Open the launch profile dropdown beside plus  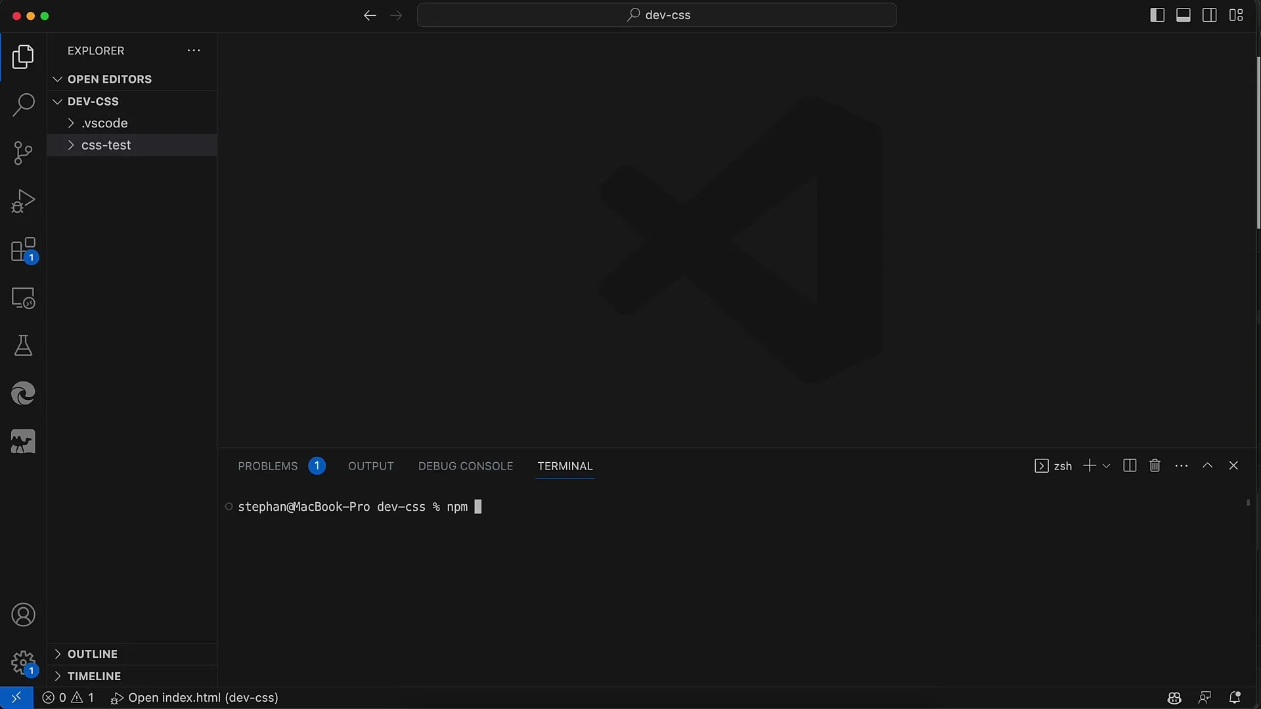(x=1107, y=465)
